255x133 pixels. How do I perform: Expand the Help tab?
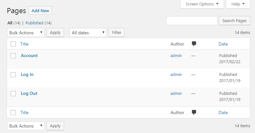point(238,4)
